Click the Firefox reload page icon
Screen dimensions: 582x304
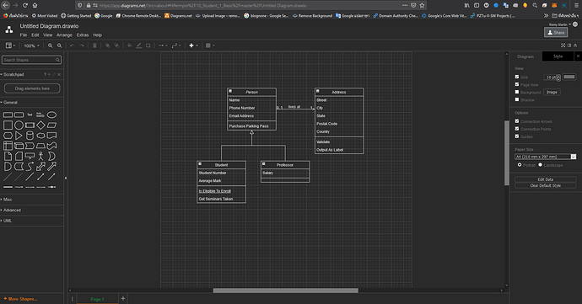pos(24,5)
